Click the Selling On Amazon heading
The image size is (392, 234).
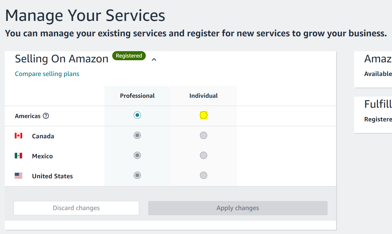[x=62, y=59]
